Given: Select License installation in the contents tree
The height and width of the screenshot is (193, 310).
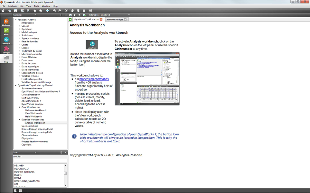Looking at the screenshot, I should coord(31,95).
